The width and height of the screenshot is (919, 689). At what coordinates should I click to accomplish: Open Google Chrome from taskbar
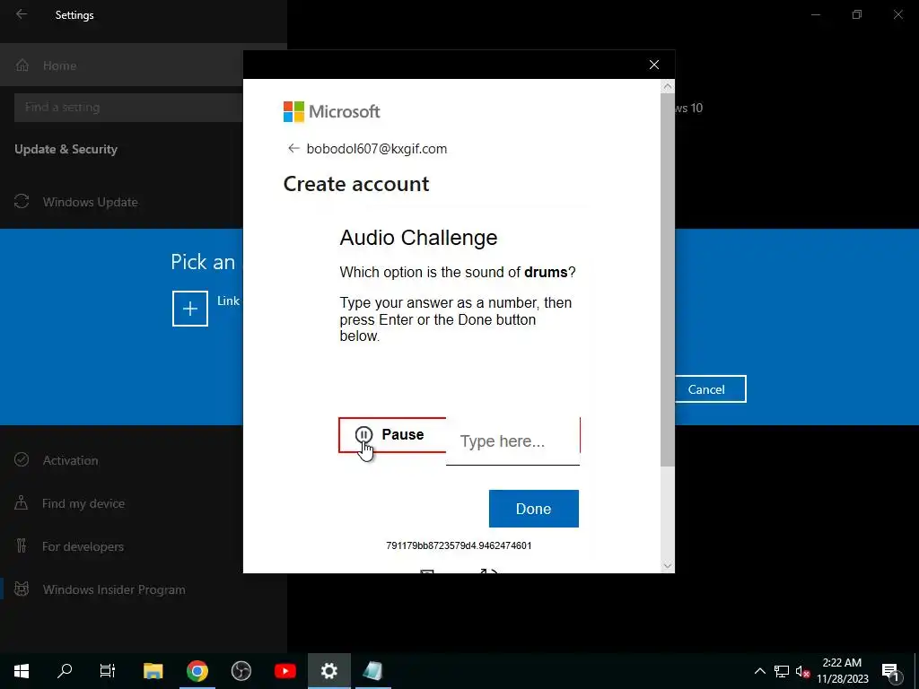coord(197,671)
